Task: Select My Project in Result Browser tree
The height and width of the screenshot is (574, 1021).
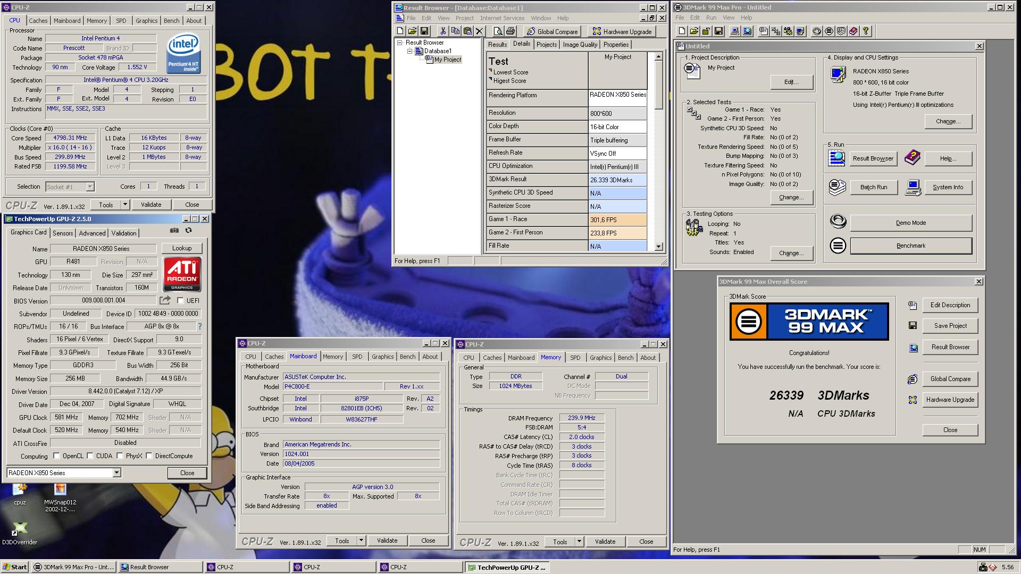Action: pyautogui.click(x=448, y=60)
